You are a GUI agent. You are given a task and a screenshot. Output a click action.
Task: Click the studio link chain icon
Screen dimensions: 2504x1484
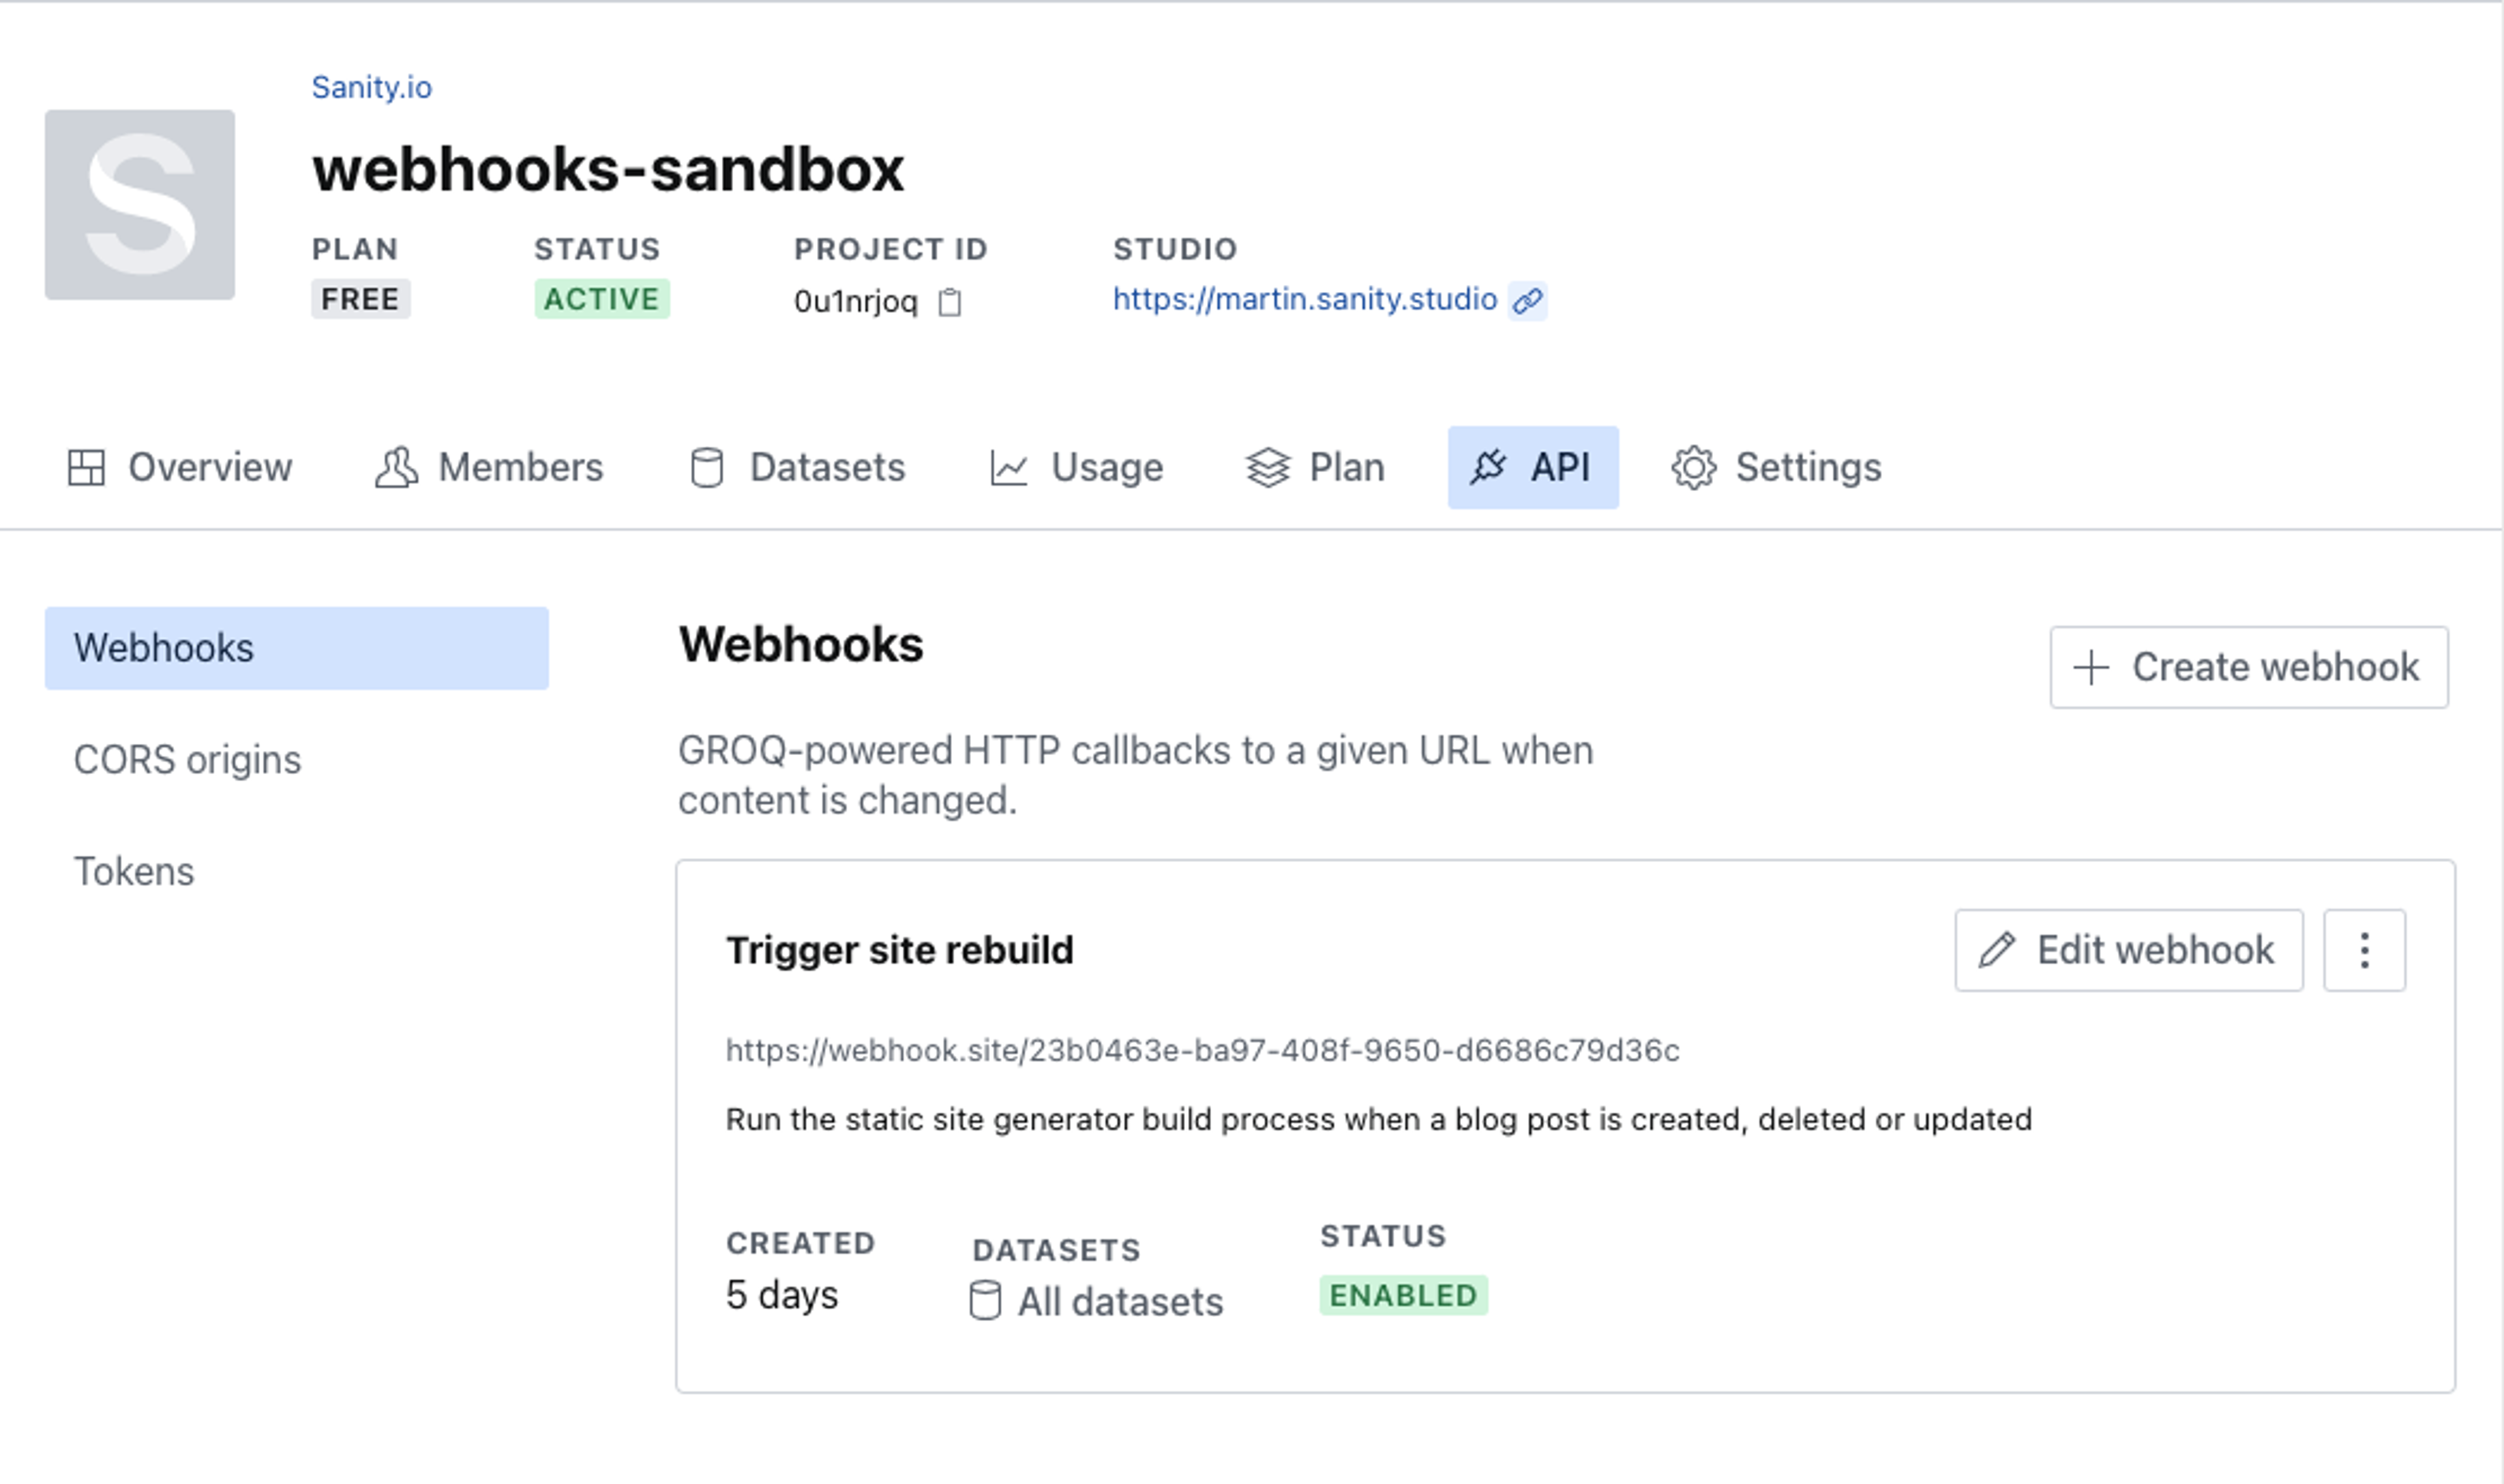coord(1528,300)
